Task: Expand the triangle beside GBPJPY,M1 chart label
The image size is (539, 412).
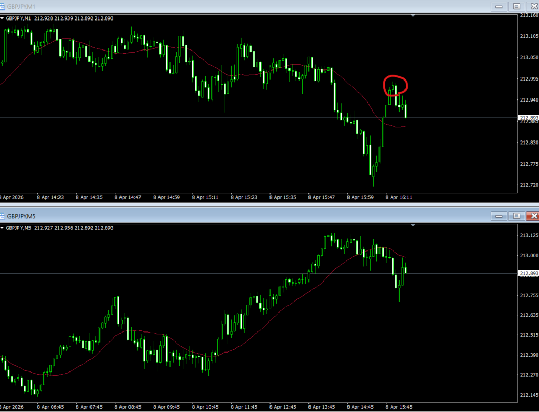Action: click(3, 18)
